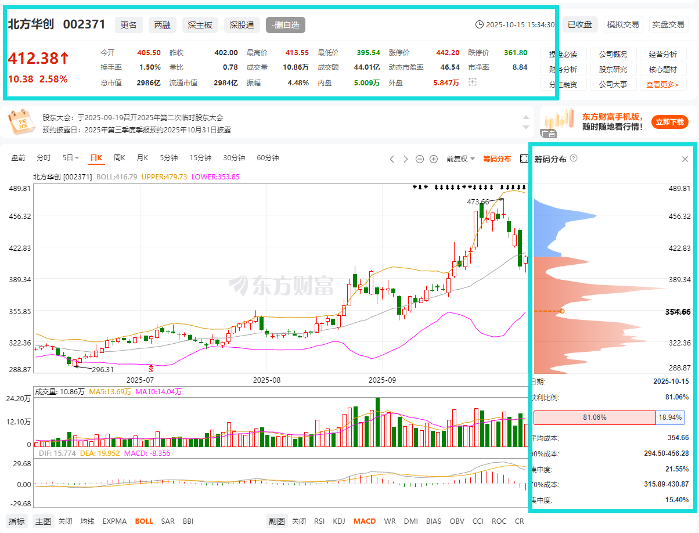Viewport: 699px width, 533px height.
Task: Open the 个股日历 calendar icon
Action: 21,122
